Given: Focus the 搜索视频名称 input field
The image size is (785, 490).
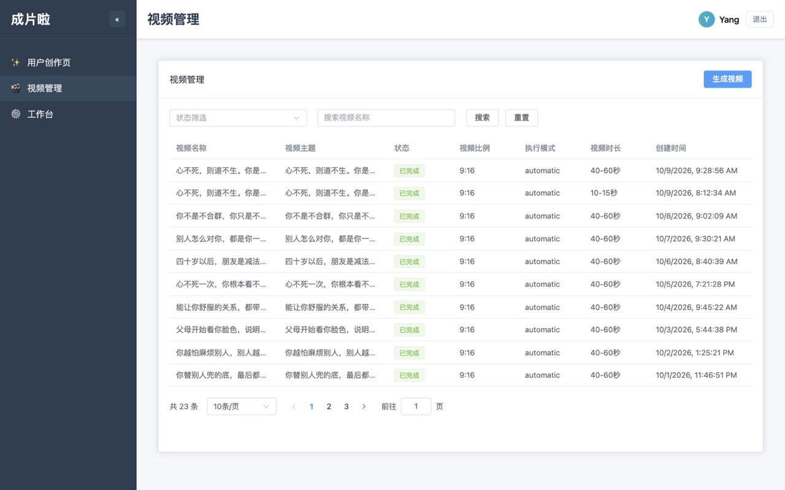Looking at the screenshot, I should tap(386, 118).
